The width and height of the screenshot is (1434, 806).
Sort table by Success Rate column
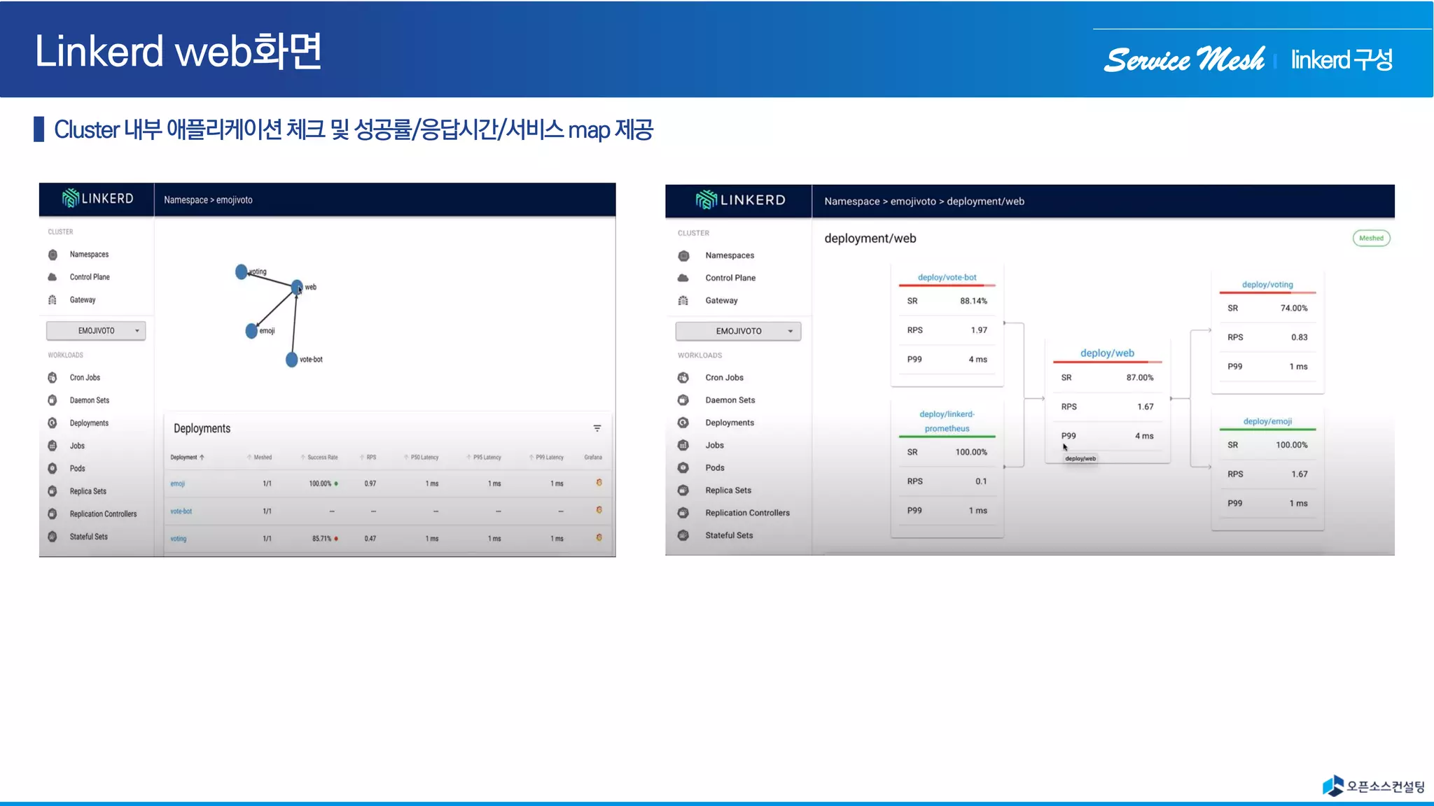[319, 458]
